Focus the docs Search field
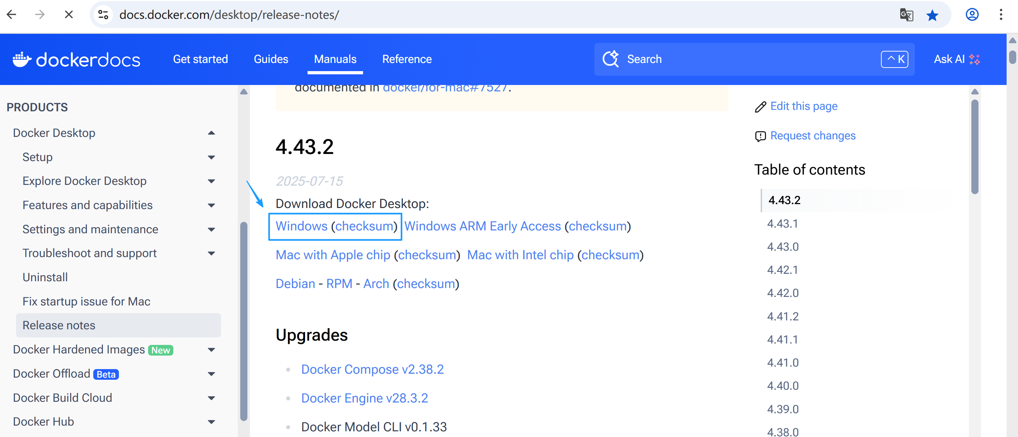Image resolution: width=1018 pixels, height=437 pixels. click(754, 59)
